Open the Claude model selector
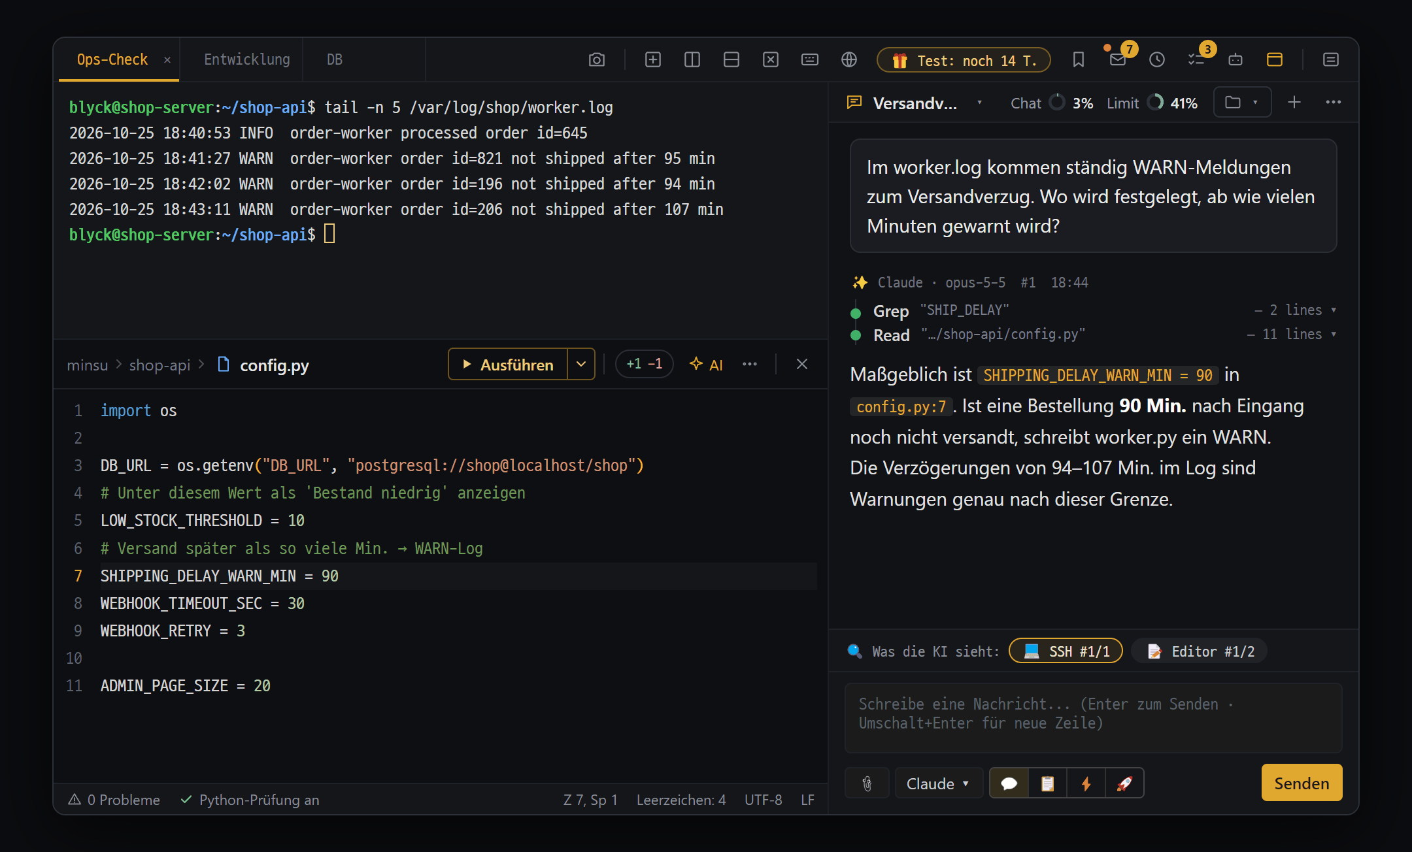This screenshot has width=1412, height=852. (x=939, y=783)
